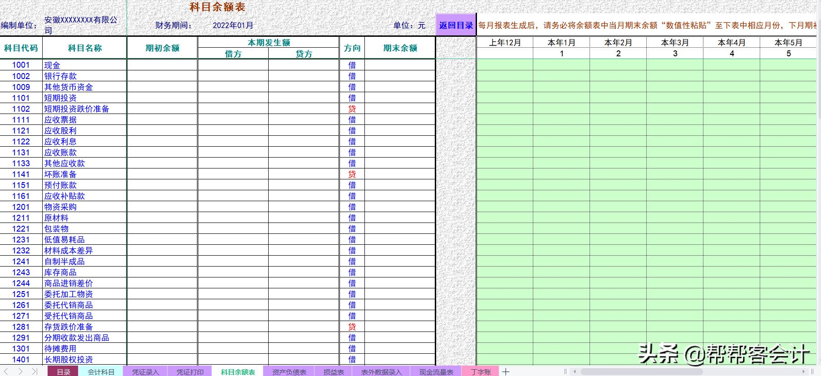821x376 pixels.
Task: Add a new sheet with plus icon
Action: point(506,371)
